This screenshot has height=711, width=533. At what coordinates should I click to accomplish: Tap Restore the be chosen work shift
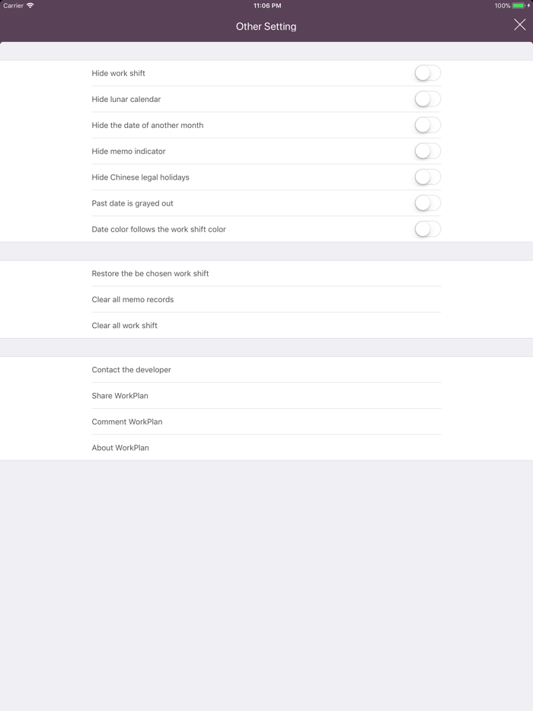150,273
